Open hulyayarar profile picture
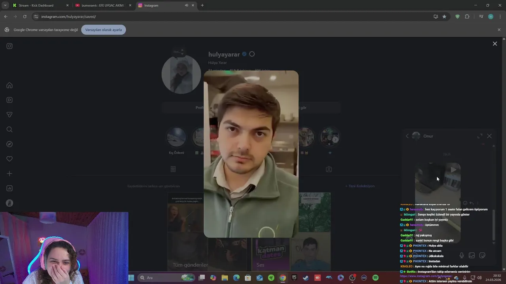The height and width of the screenshot is (284, 506). pos(181,74)
